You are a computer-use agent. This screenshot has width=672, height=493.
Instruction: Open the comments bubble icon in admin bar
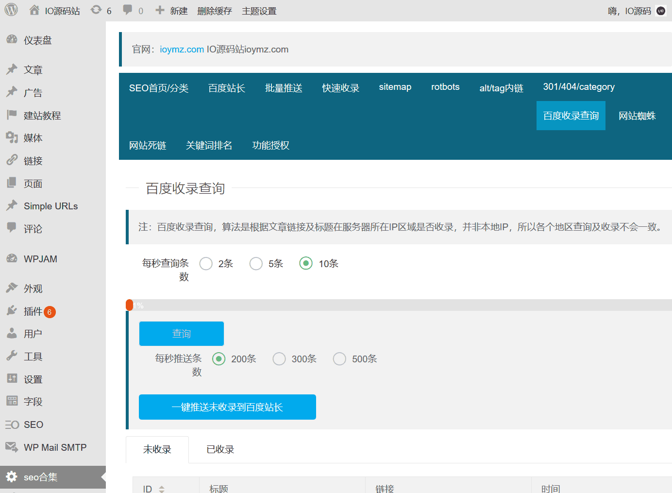[127, 10]
